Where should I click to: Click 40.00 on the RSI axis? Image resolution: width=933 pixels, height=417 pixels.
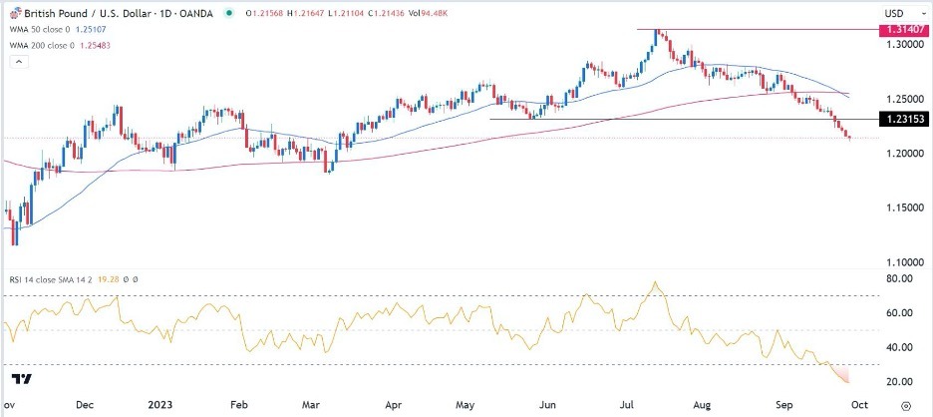[900, 347]
